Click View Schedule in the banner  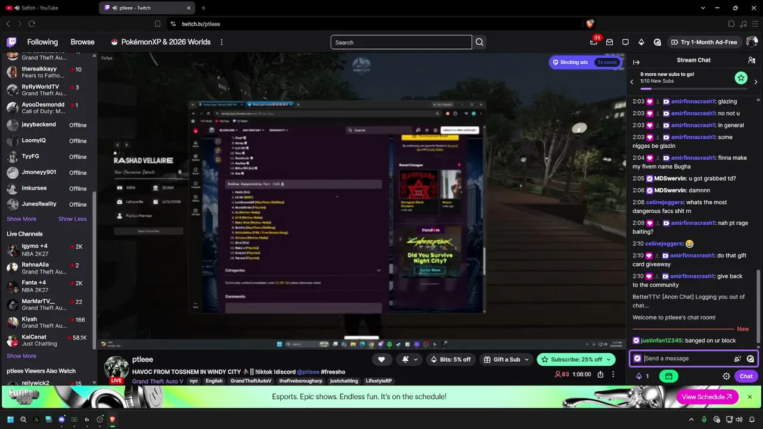(x=708, y=397)
